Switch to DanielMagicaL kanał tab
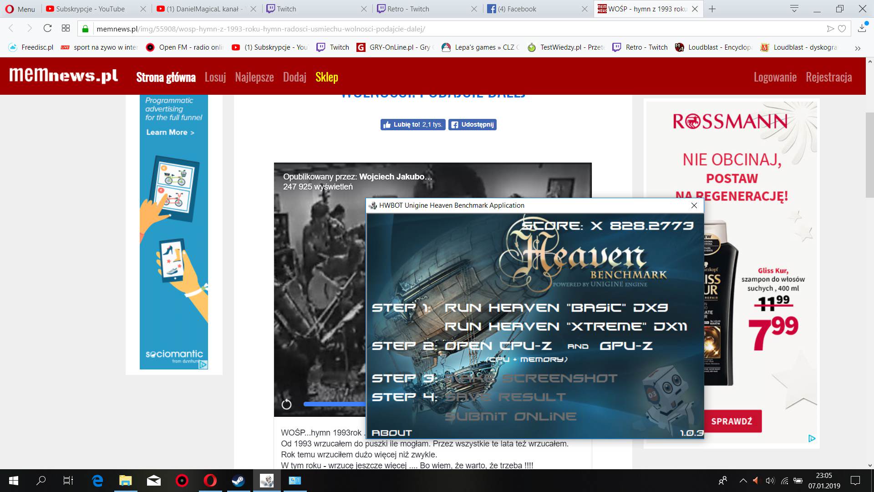Viewport: 874px width, 492px height. (x=200, y=9)
